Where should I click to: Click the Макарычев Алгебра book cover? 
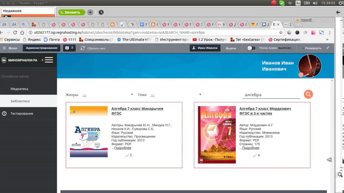point(89,132)
